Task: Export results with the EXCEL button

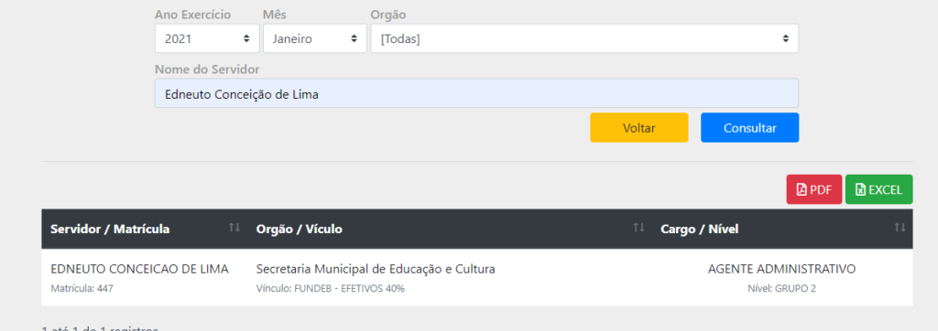Action: click(x=878, y=190)
